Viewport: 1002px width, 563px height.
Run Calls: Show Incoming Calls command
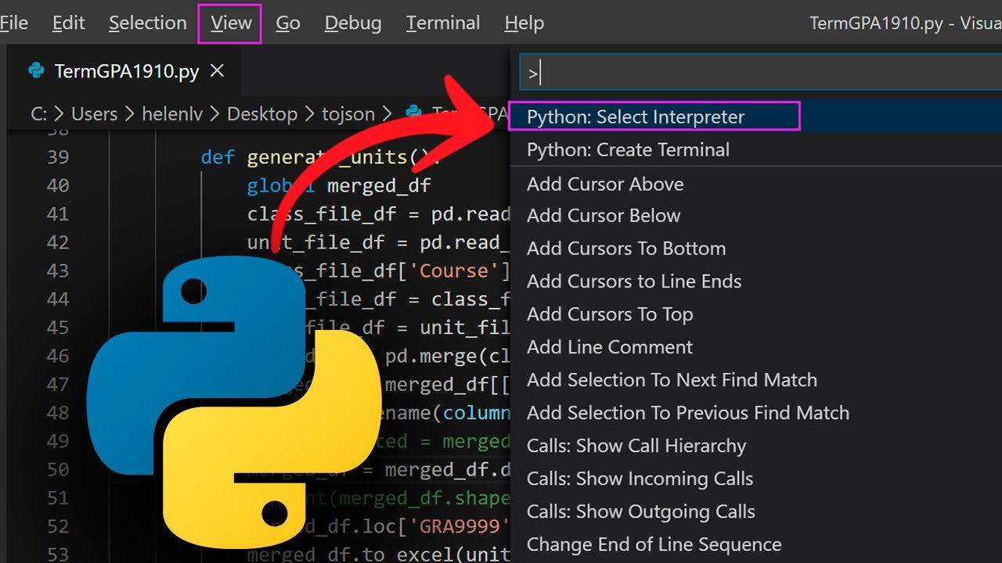pos(755,478)
